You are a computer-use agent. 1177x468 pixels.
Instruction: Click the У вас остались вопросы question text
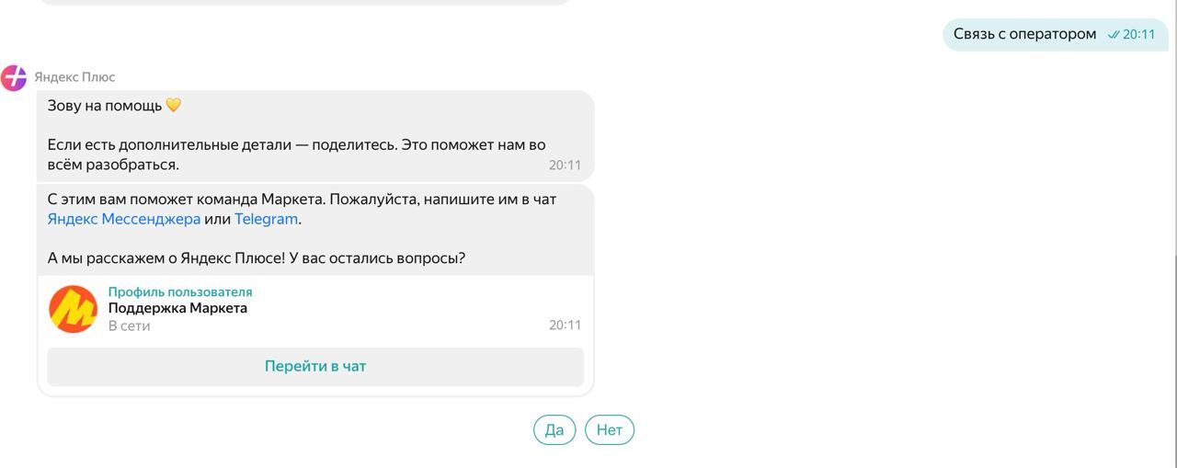coord(377,258)
